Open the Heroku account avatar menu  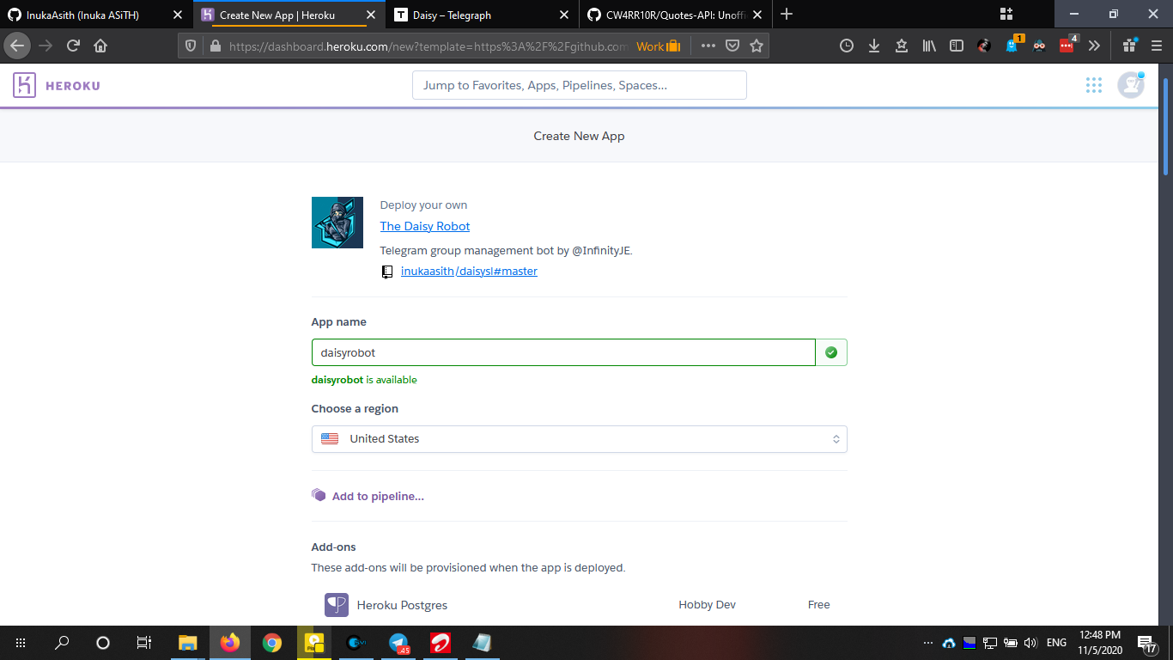[x=1131, y=85]
